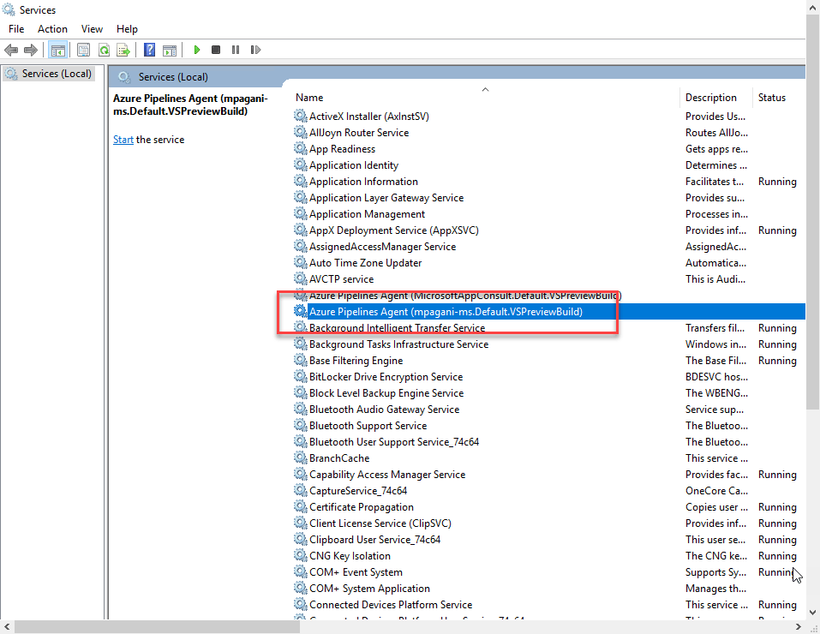Viewport: 820px width, 634px height.
Task: Select the CaptureService_74c64 row
Action: click(357, 491)
